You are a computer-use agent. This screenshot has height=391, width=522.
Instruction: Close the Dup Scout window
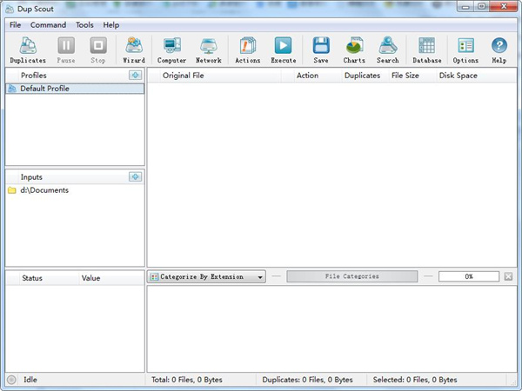pyautogui.click(x=504, y=6)
